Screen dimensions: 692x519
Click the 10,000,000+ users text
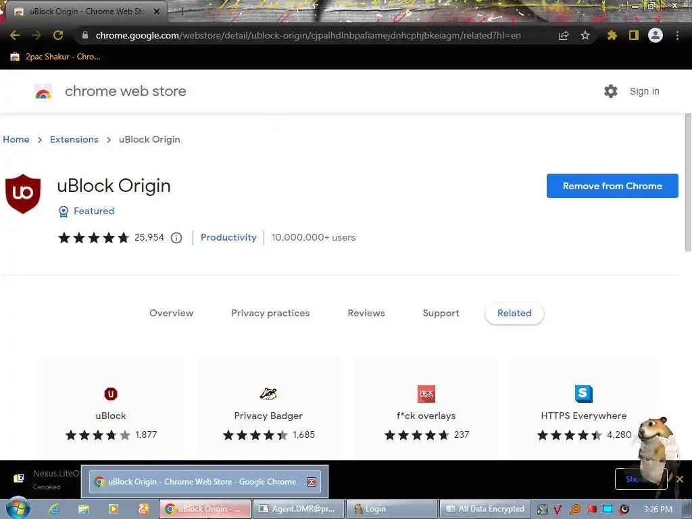(x=314, y=237)
